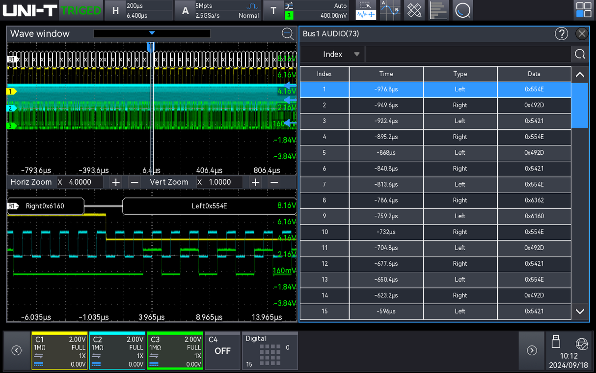
Task: Turn on channel C4
Action: pos(222,350)
